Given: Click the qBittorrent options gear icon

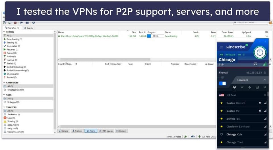Looking at the screenshot, I should [33, 22].
